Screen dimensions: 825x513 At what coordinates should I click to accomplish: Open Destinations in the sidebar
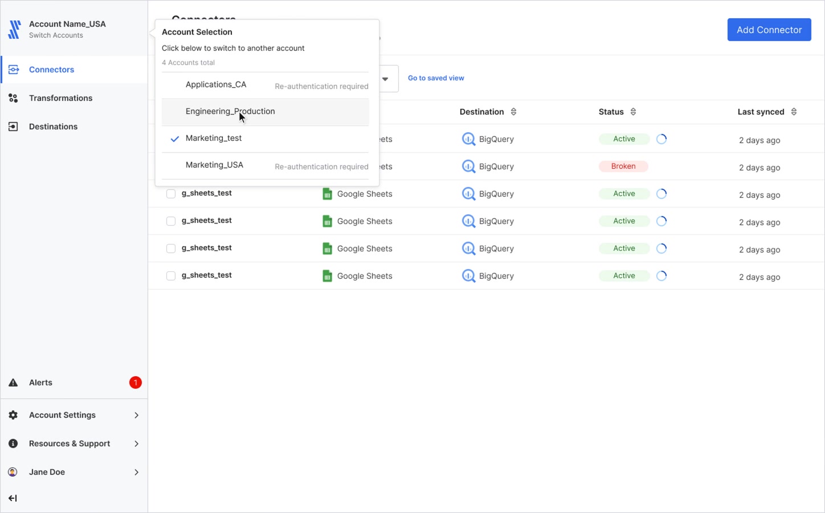[x=74, y=127]
